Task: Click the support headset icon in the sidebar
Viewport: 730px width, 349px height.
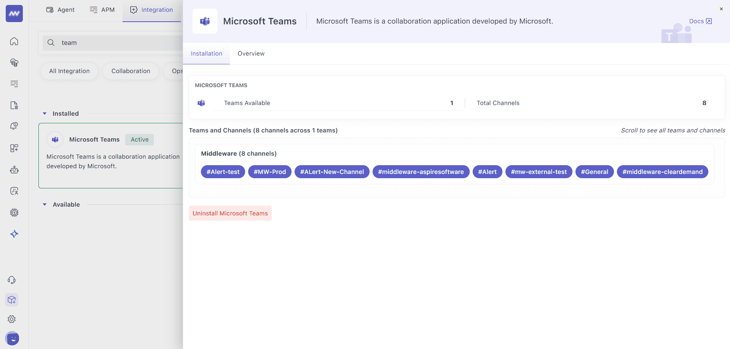Action: tap(12, 280)
